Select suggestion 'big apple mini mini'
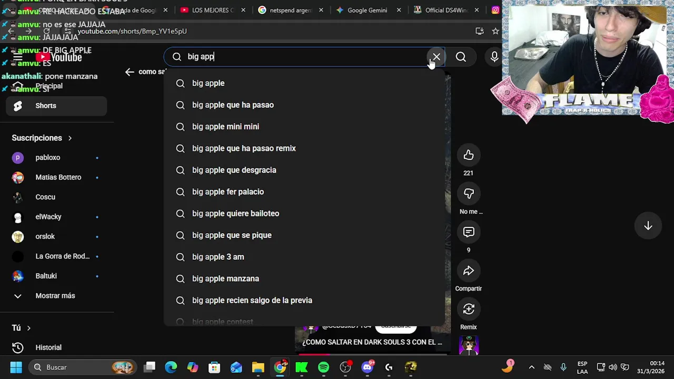 [x=304, y=126]
